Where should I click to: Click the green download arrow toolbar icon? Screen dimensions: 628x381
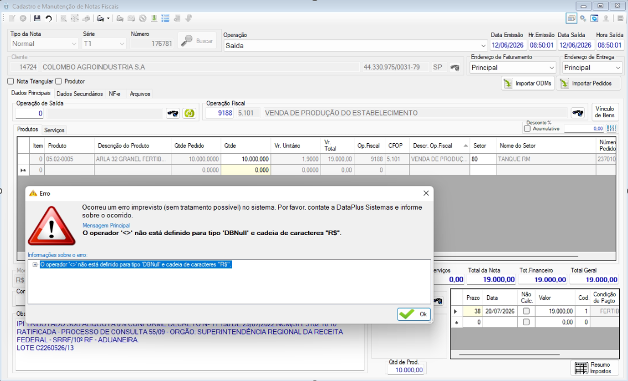click(x=154, y=18)
